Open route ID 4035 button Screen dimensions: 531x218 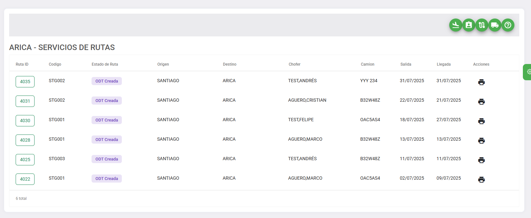click(25, 82)
